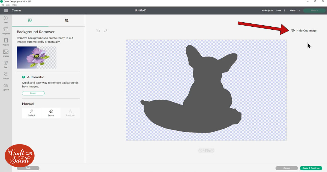This screenshot has width=327, height=172.
Task: Toggle Hide Cut Image preview
Action: click(304, 30)
